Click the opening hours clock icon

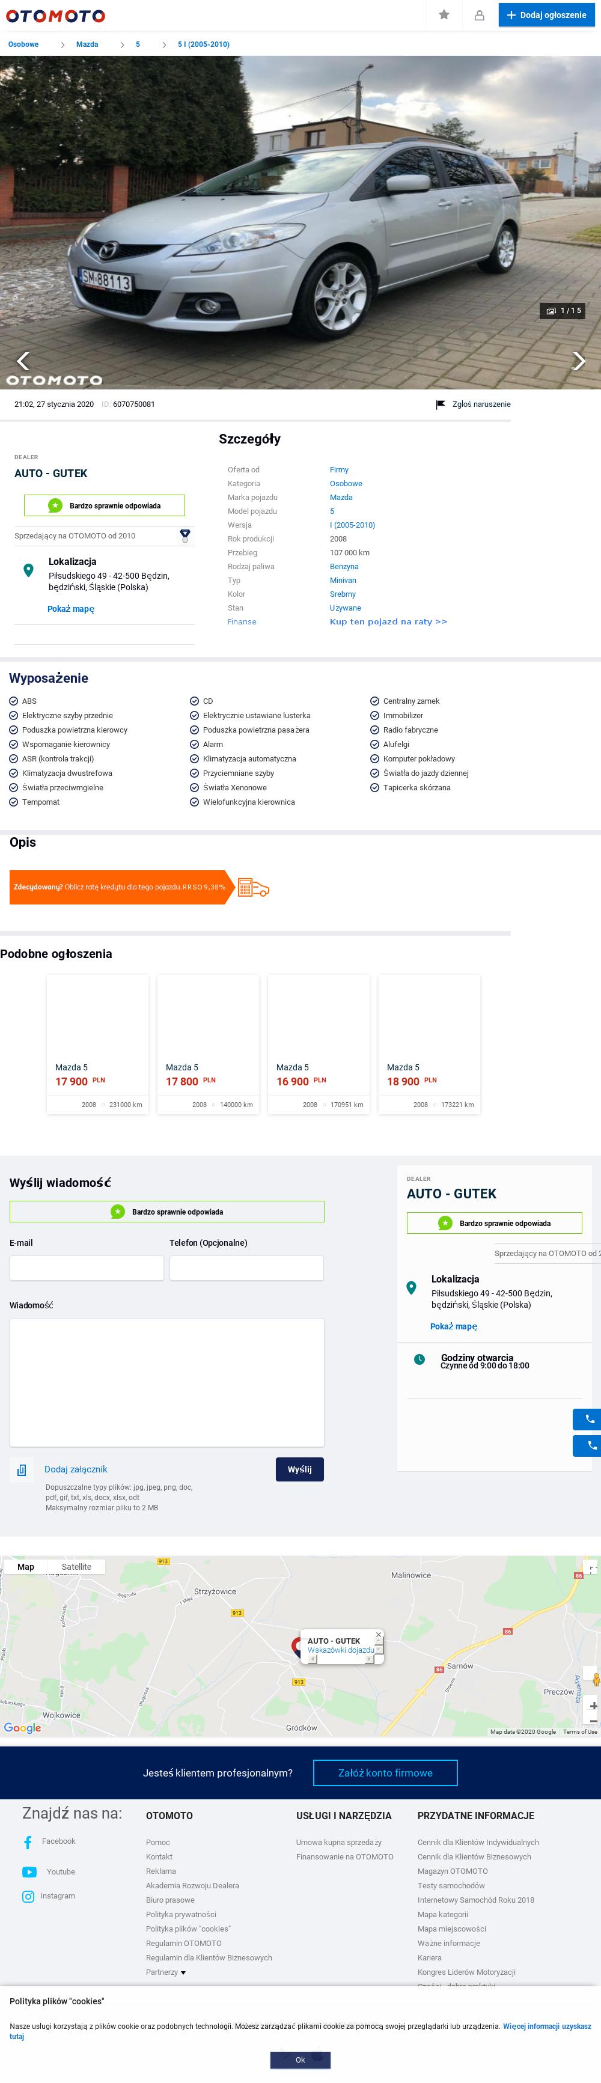pyautogui.click(x=419, y=1358)
